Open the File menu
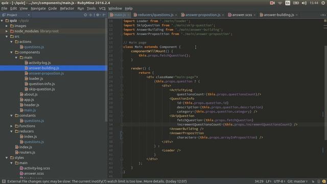The width and height of the screenshot is (327, 184). click(4, 8)
